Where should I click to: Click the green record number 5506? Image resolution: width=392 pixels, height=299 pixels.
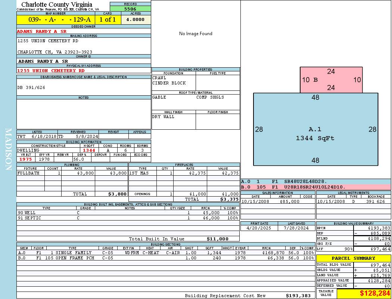tap(130, 9)
